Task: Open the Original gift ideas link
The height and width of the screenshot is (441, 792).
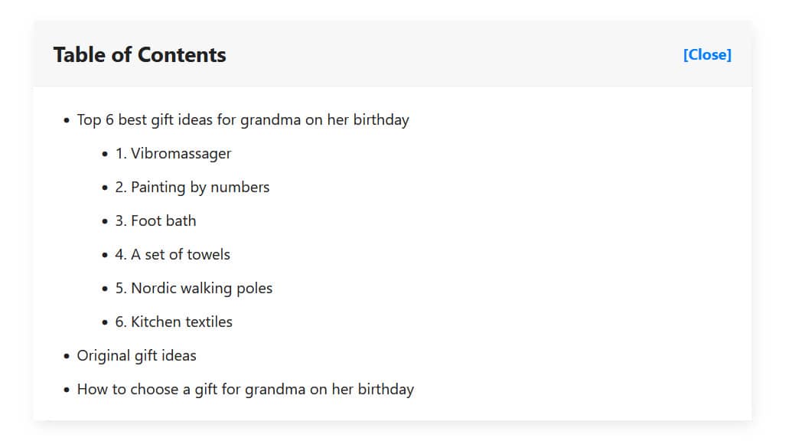Action: tap(136, 355)
